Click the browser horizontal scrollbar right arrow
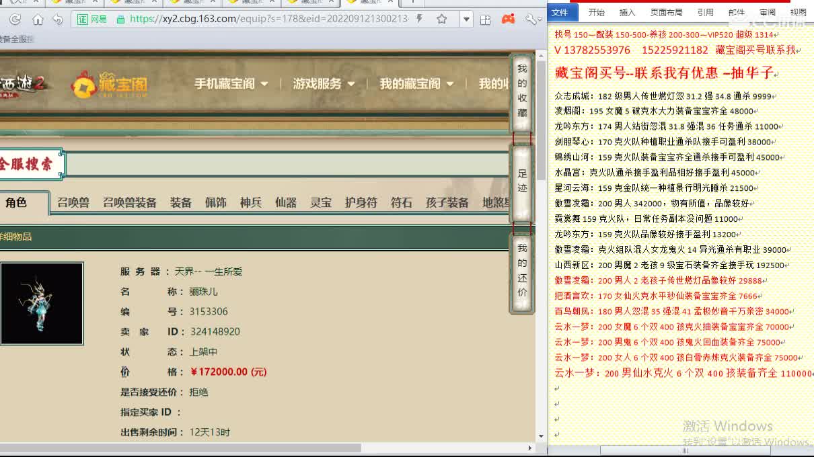Viewport: 814px width, 457px height. (530, 448)
